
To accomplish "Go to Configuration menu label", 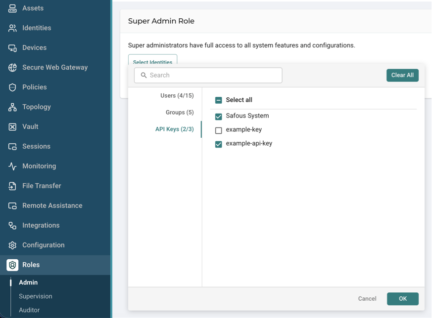I will 43,245.
